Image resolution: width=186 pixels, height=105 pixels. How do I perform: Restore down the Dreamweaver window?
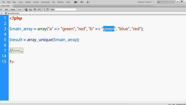(182, 1)
